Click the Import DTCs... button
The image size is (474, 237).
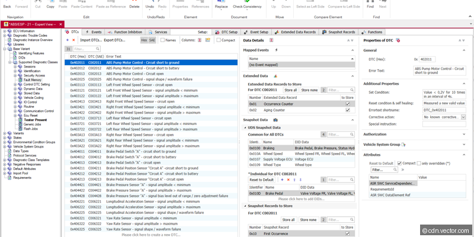pyautogui.click(x=90, y=40)
